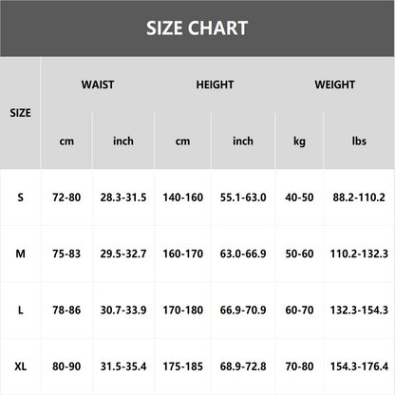Click the kg unit subheader
Image resolution: width=395 pixels, height=395 pixels.
pyautogui.click(x=299, y=141)
